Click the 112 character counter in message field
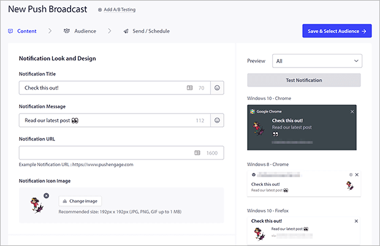The height and width of the screenshot is (246, 380). pyautogui.click(x=200, y=121)
